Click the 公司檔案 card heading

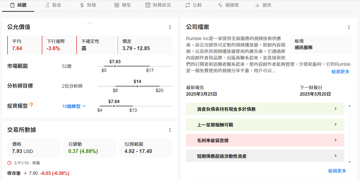[198, 27]
